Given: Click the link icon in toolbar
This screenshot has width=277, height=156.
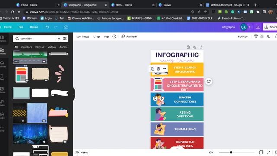Looking at the screenshot, I should 268,36.
